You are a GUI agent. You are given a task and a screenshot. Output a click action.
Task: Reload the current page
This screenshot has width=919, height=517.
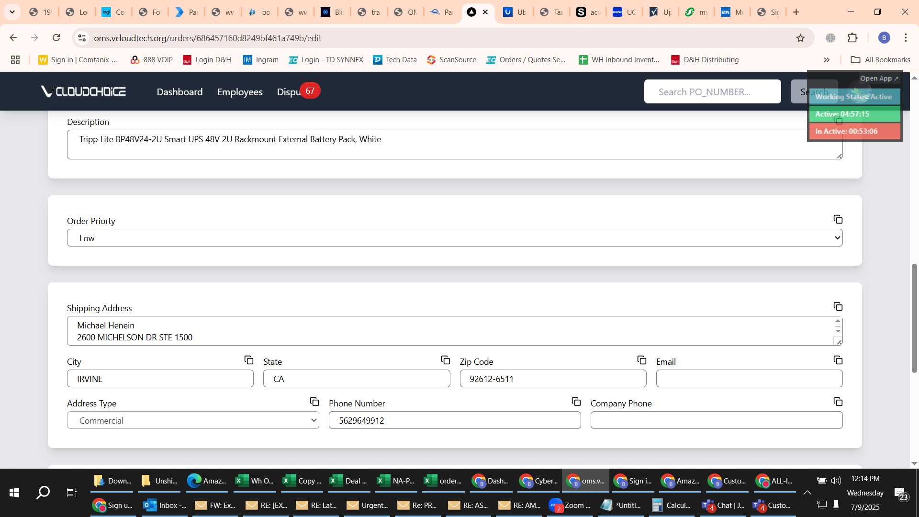pyautogui.click(x=56, y=38)
